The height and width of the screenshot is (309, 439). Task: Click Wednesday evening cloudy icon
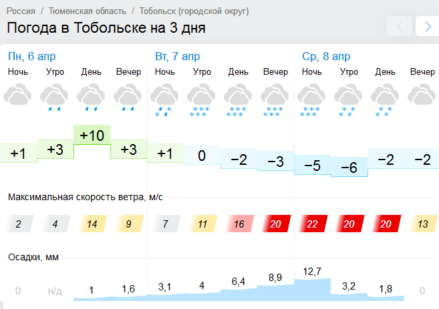pos(422,95)
